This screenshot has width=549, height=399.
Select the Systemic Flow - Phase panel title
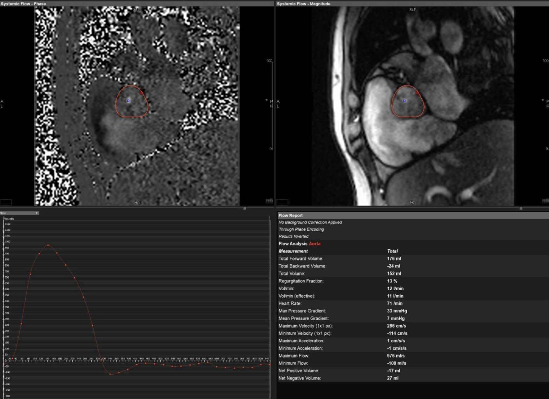[23, 4]
